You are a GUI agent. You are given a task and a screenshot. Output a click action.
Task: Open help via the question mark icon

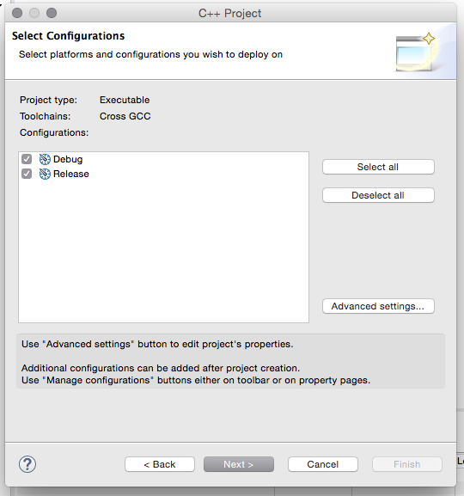[x=27, y=464]
